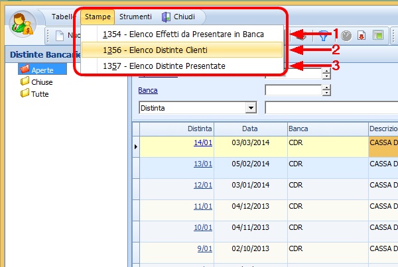Choose 1354 Elenco Effetti da Presentare in Banca
This screenshot has width=398, height=267.
tap(182, 34)
